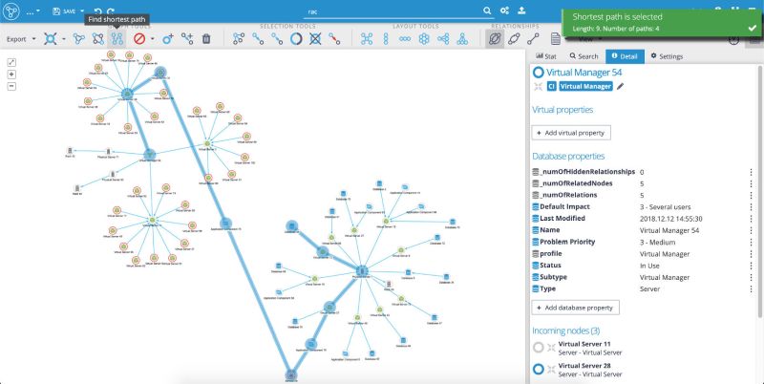Click the expand nodes tool icon
Screen dimensions: 764x384
pyautogui.click(x=51, y=39)
